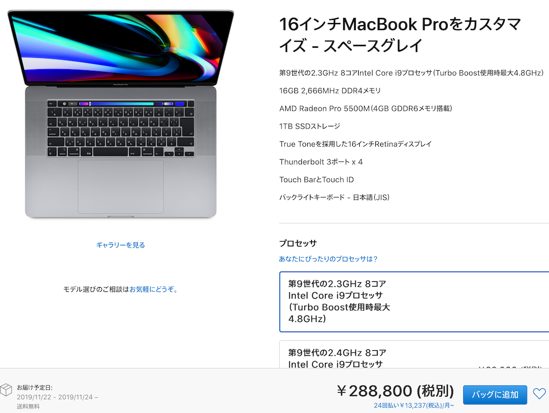Click the 16GB 2,666MHz DDR4 memory spec line
Viewport: 549px width, 413px height.
330,91
